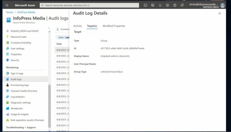The height and width of the screenshot is (132, 231).
Task: Click the Sign-in logs icon
Action: point(8,73)
